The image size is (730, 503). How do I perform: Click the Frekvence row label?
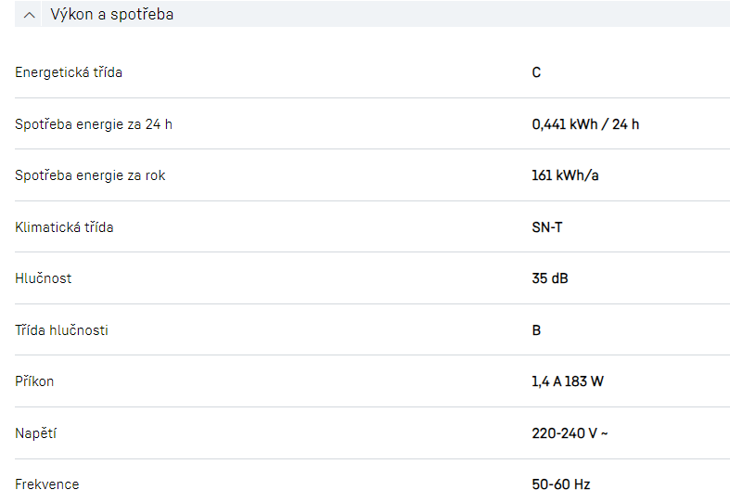tap(47, 484)
